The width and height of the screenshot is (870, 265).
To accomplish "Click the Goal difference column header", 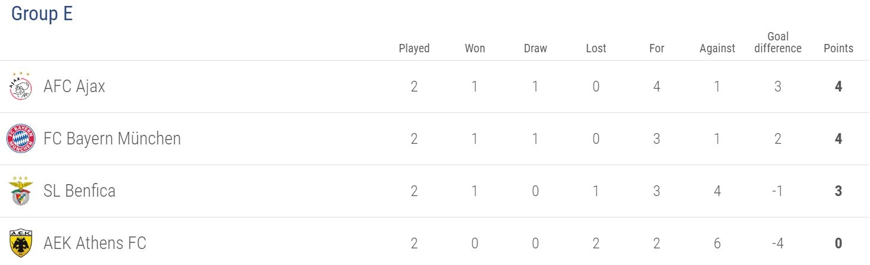I will click(778, 43).
